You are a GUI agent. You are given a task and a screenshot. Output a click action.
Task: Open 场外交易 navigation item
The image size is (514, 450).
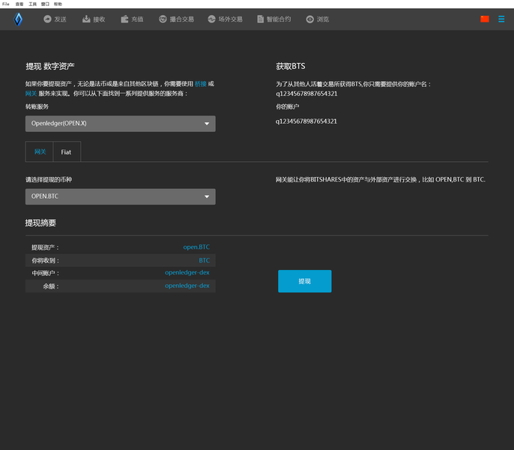[226, 19]
